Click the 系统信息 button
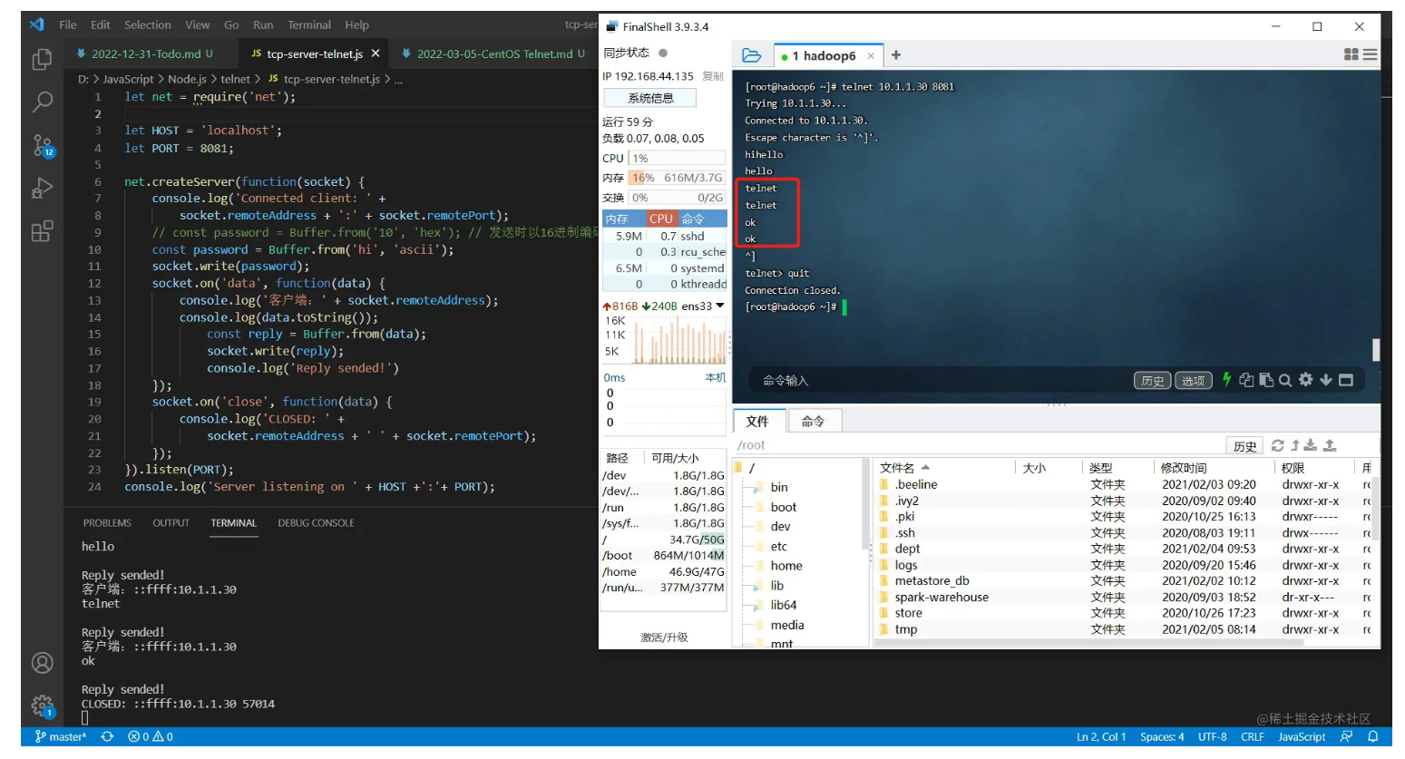 [x=650, y=98]
